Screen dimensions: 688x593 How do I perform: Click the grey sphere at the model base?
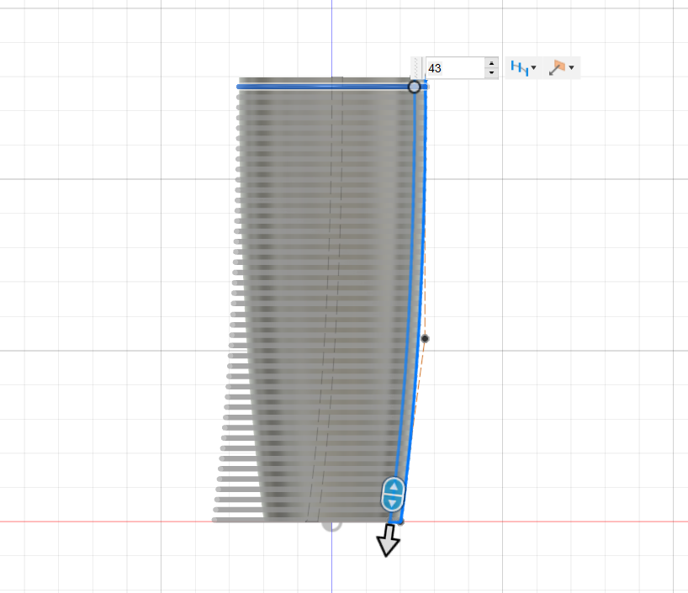(x=332, y=528)
